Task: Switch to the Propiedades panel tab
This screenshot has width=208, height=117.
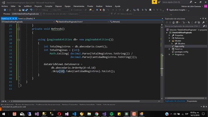Action: tap(192, 101)
